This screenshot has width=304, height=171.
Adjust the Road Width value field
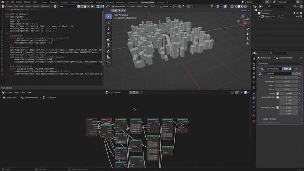(x=286, y=82)
